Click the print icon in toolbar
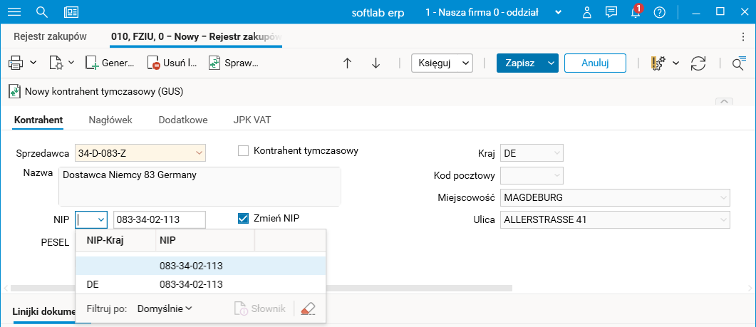This screenshot has width=756, height=327. coord(16,63)
